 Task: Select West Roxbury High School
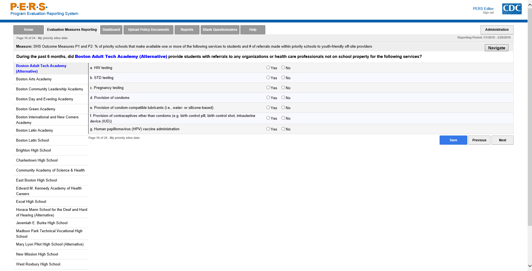pyautogui.click(x=51, y=264)
